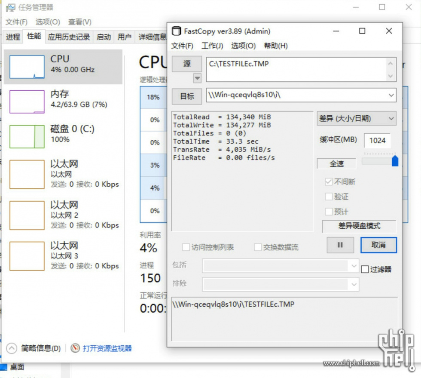
Task: Click the 取消 cancel button
Action: (x=378, y=245)
